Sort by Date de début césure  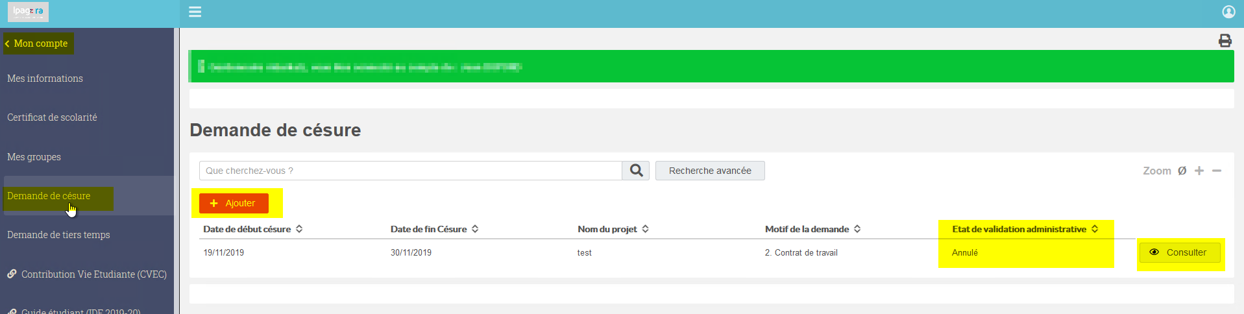pyautogui.click(x=253, y=229)
